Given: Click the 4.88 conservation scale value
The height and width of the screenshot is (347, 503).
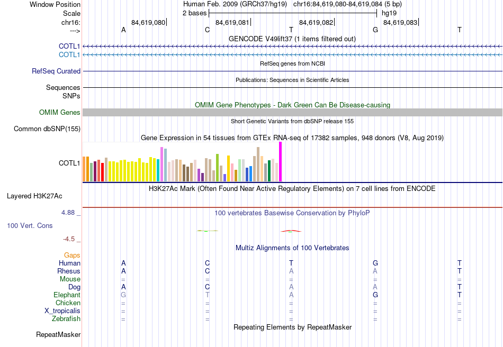Looking at the screenshot, I should click(x=68, y=213).
